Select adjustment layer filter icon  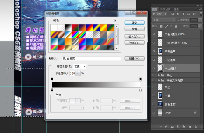[x=178, y=14]
